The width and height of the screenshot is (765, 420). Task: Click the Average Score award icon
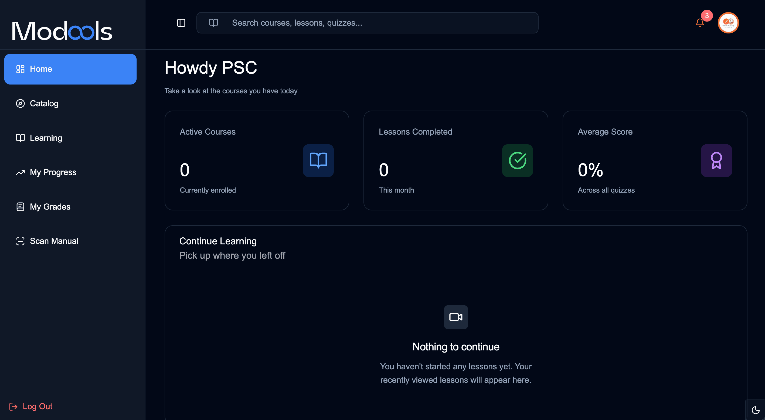(x=716, y=161)
